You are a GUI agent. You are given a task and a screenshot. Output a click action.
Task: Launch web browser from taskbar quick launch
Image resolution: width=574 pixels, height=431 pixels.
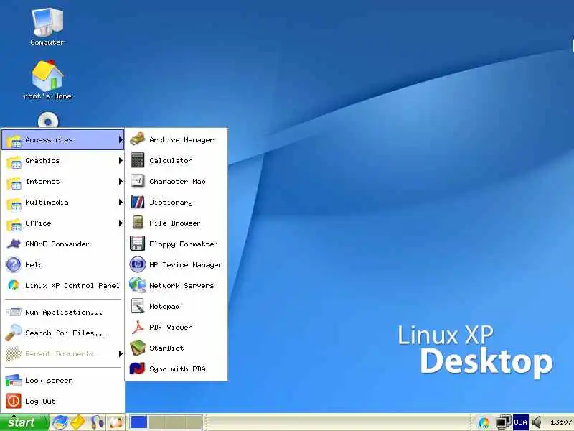(60, 422)
